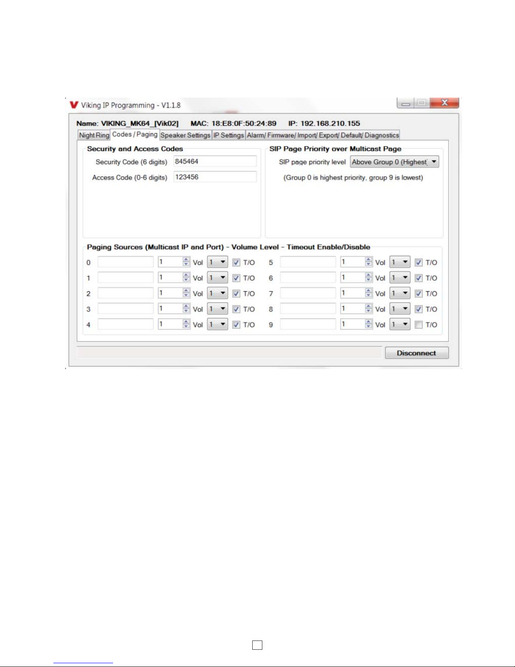Open Vol dropdown for paging source 8

400,309
